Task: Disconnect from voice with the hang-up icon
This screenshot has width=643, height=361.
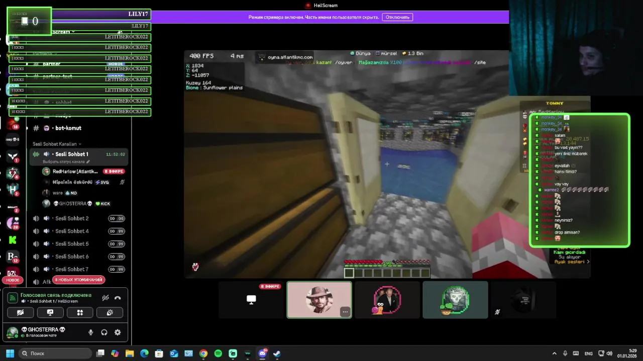Action: tap(118, 297)
